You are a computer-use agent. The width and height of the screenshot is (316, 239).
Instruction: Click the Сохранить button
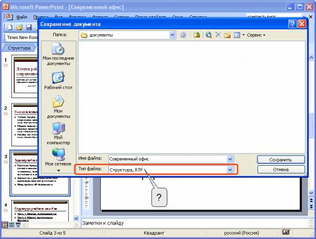(x=281, y=159)
